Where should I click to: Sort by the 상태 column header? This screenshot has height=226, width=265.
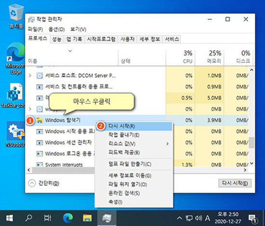click(142, 57)
